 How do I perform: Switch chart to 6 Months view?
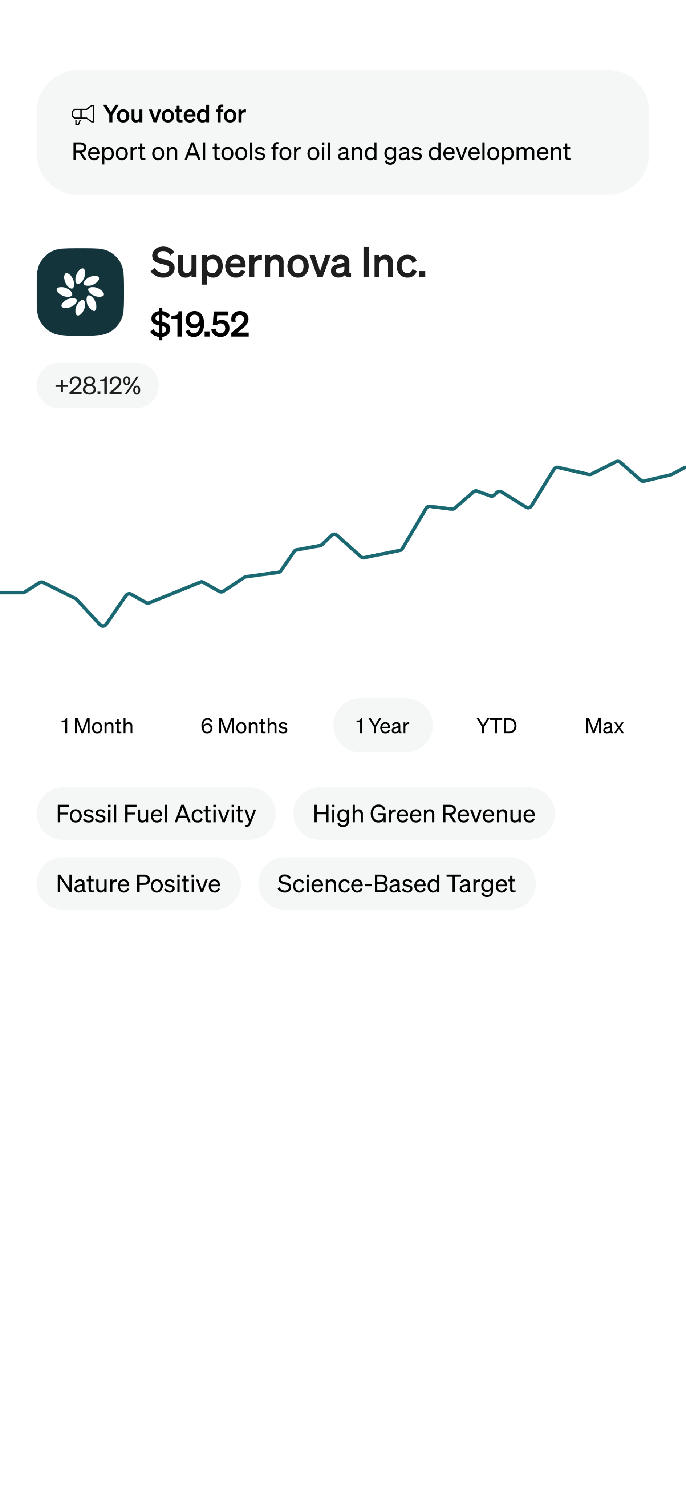(x=244, y=726)
